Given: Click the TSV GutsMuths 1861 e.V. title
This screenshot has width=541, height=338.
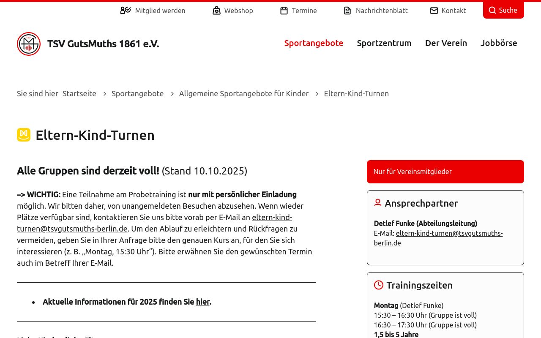Looking at the screenshot, I should pos(103,44).
